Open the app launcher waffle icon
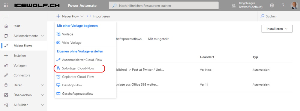Screen dimensions: 300x111 point(6,5)
